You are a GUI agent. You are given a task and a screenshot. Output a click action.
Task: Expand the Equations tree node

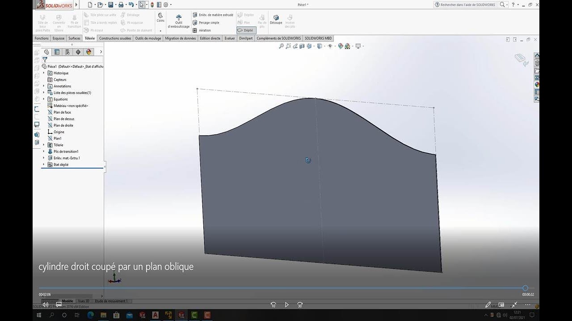tap(44, 99)
